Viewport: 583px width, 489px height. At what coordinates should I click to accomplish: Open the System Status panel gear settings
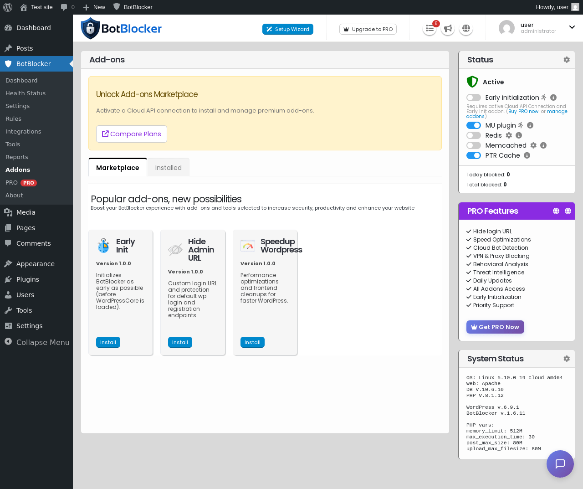(567, 359)
